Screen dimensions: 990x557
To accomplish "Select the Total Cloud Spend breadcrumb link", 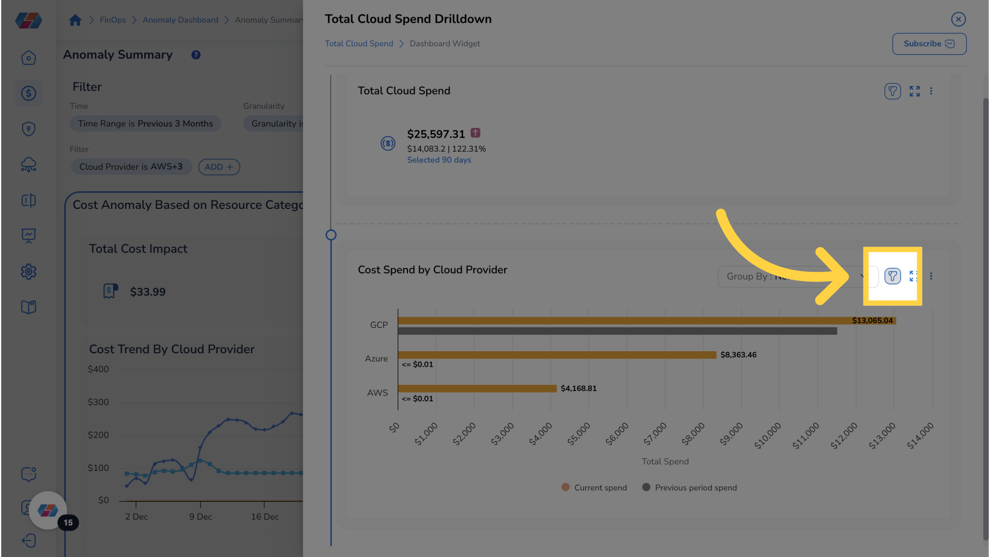I will pyautogui.click(x=358, y=43).
